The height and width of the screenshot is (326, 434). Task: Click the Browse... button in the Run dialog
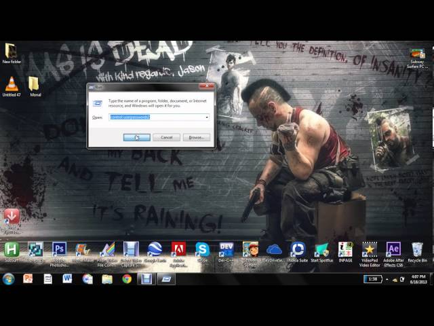[x=196, y=137]
